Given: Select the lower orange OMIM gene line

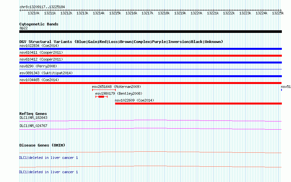Looking at the screenshot, I should click(150, 166).
